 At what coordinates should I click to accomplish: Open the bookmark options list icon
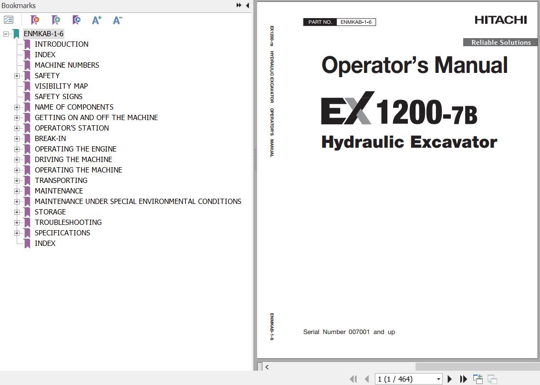pyautogui.click(x=9, y=20)
